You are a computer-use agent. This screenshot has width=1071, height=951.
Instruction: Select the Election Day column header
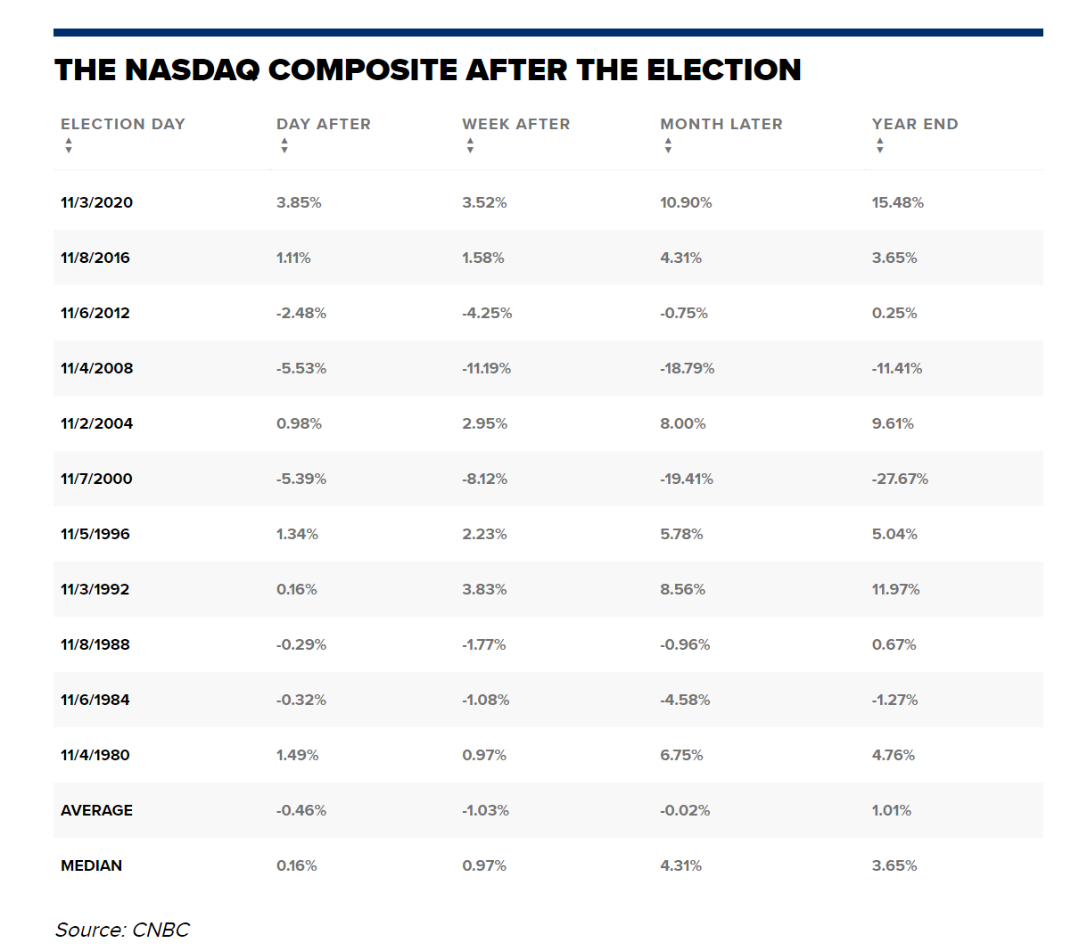(x=123, y=124)
